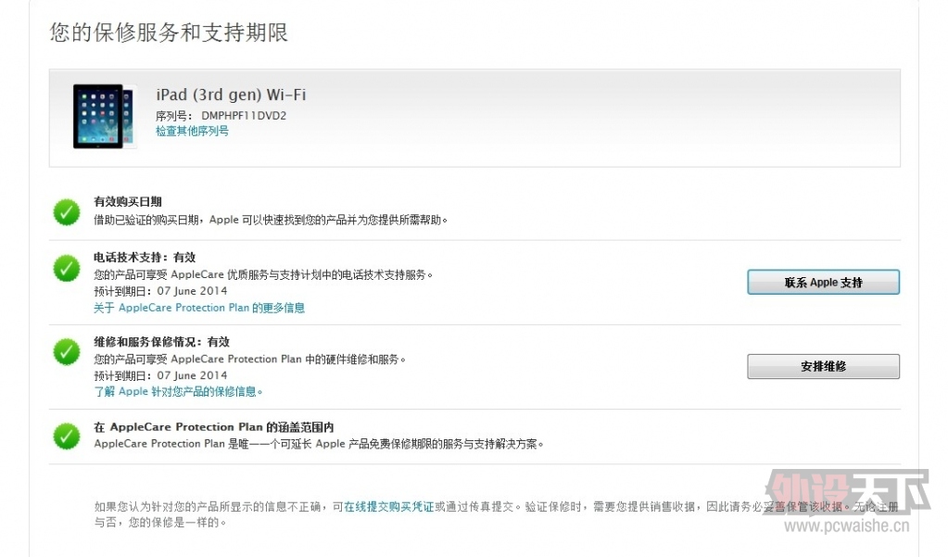Click the sentence starting 借助已验证的购买日期
Image resolution: width=948 pixels, height=557 pixels.
coord(271,221)
